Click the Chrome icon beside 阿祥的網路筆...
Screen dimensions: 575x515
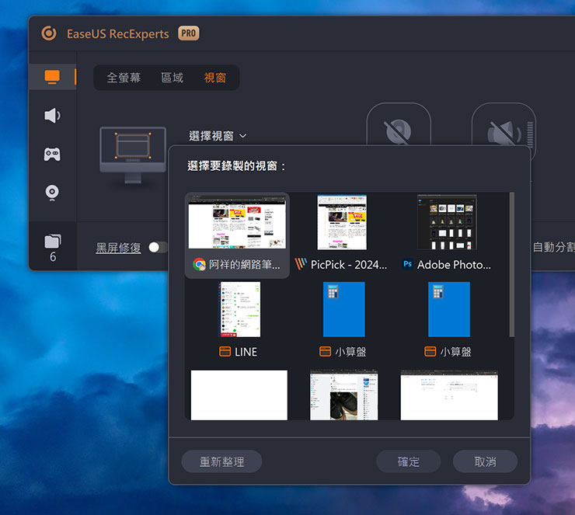pos(199,264)
